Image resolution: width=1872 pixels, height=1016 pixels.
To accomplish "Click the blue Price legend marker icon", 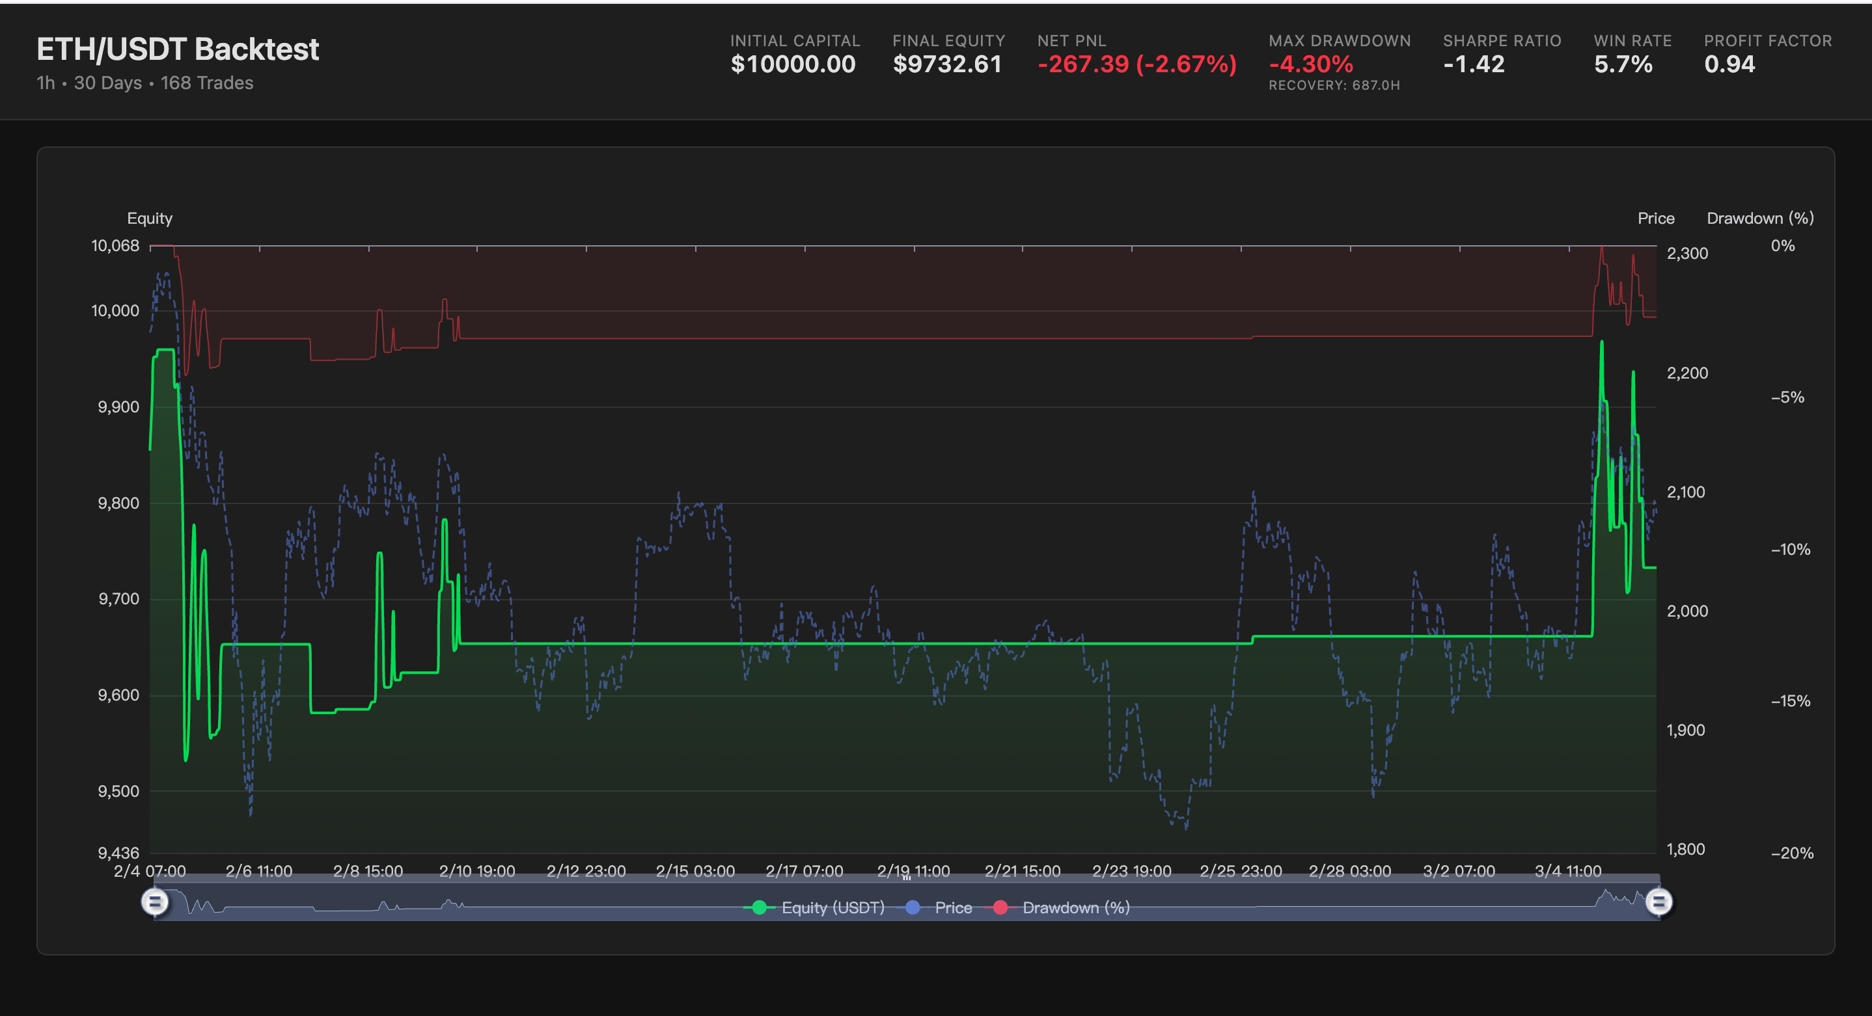I will click(x=913, y=908).
